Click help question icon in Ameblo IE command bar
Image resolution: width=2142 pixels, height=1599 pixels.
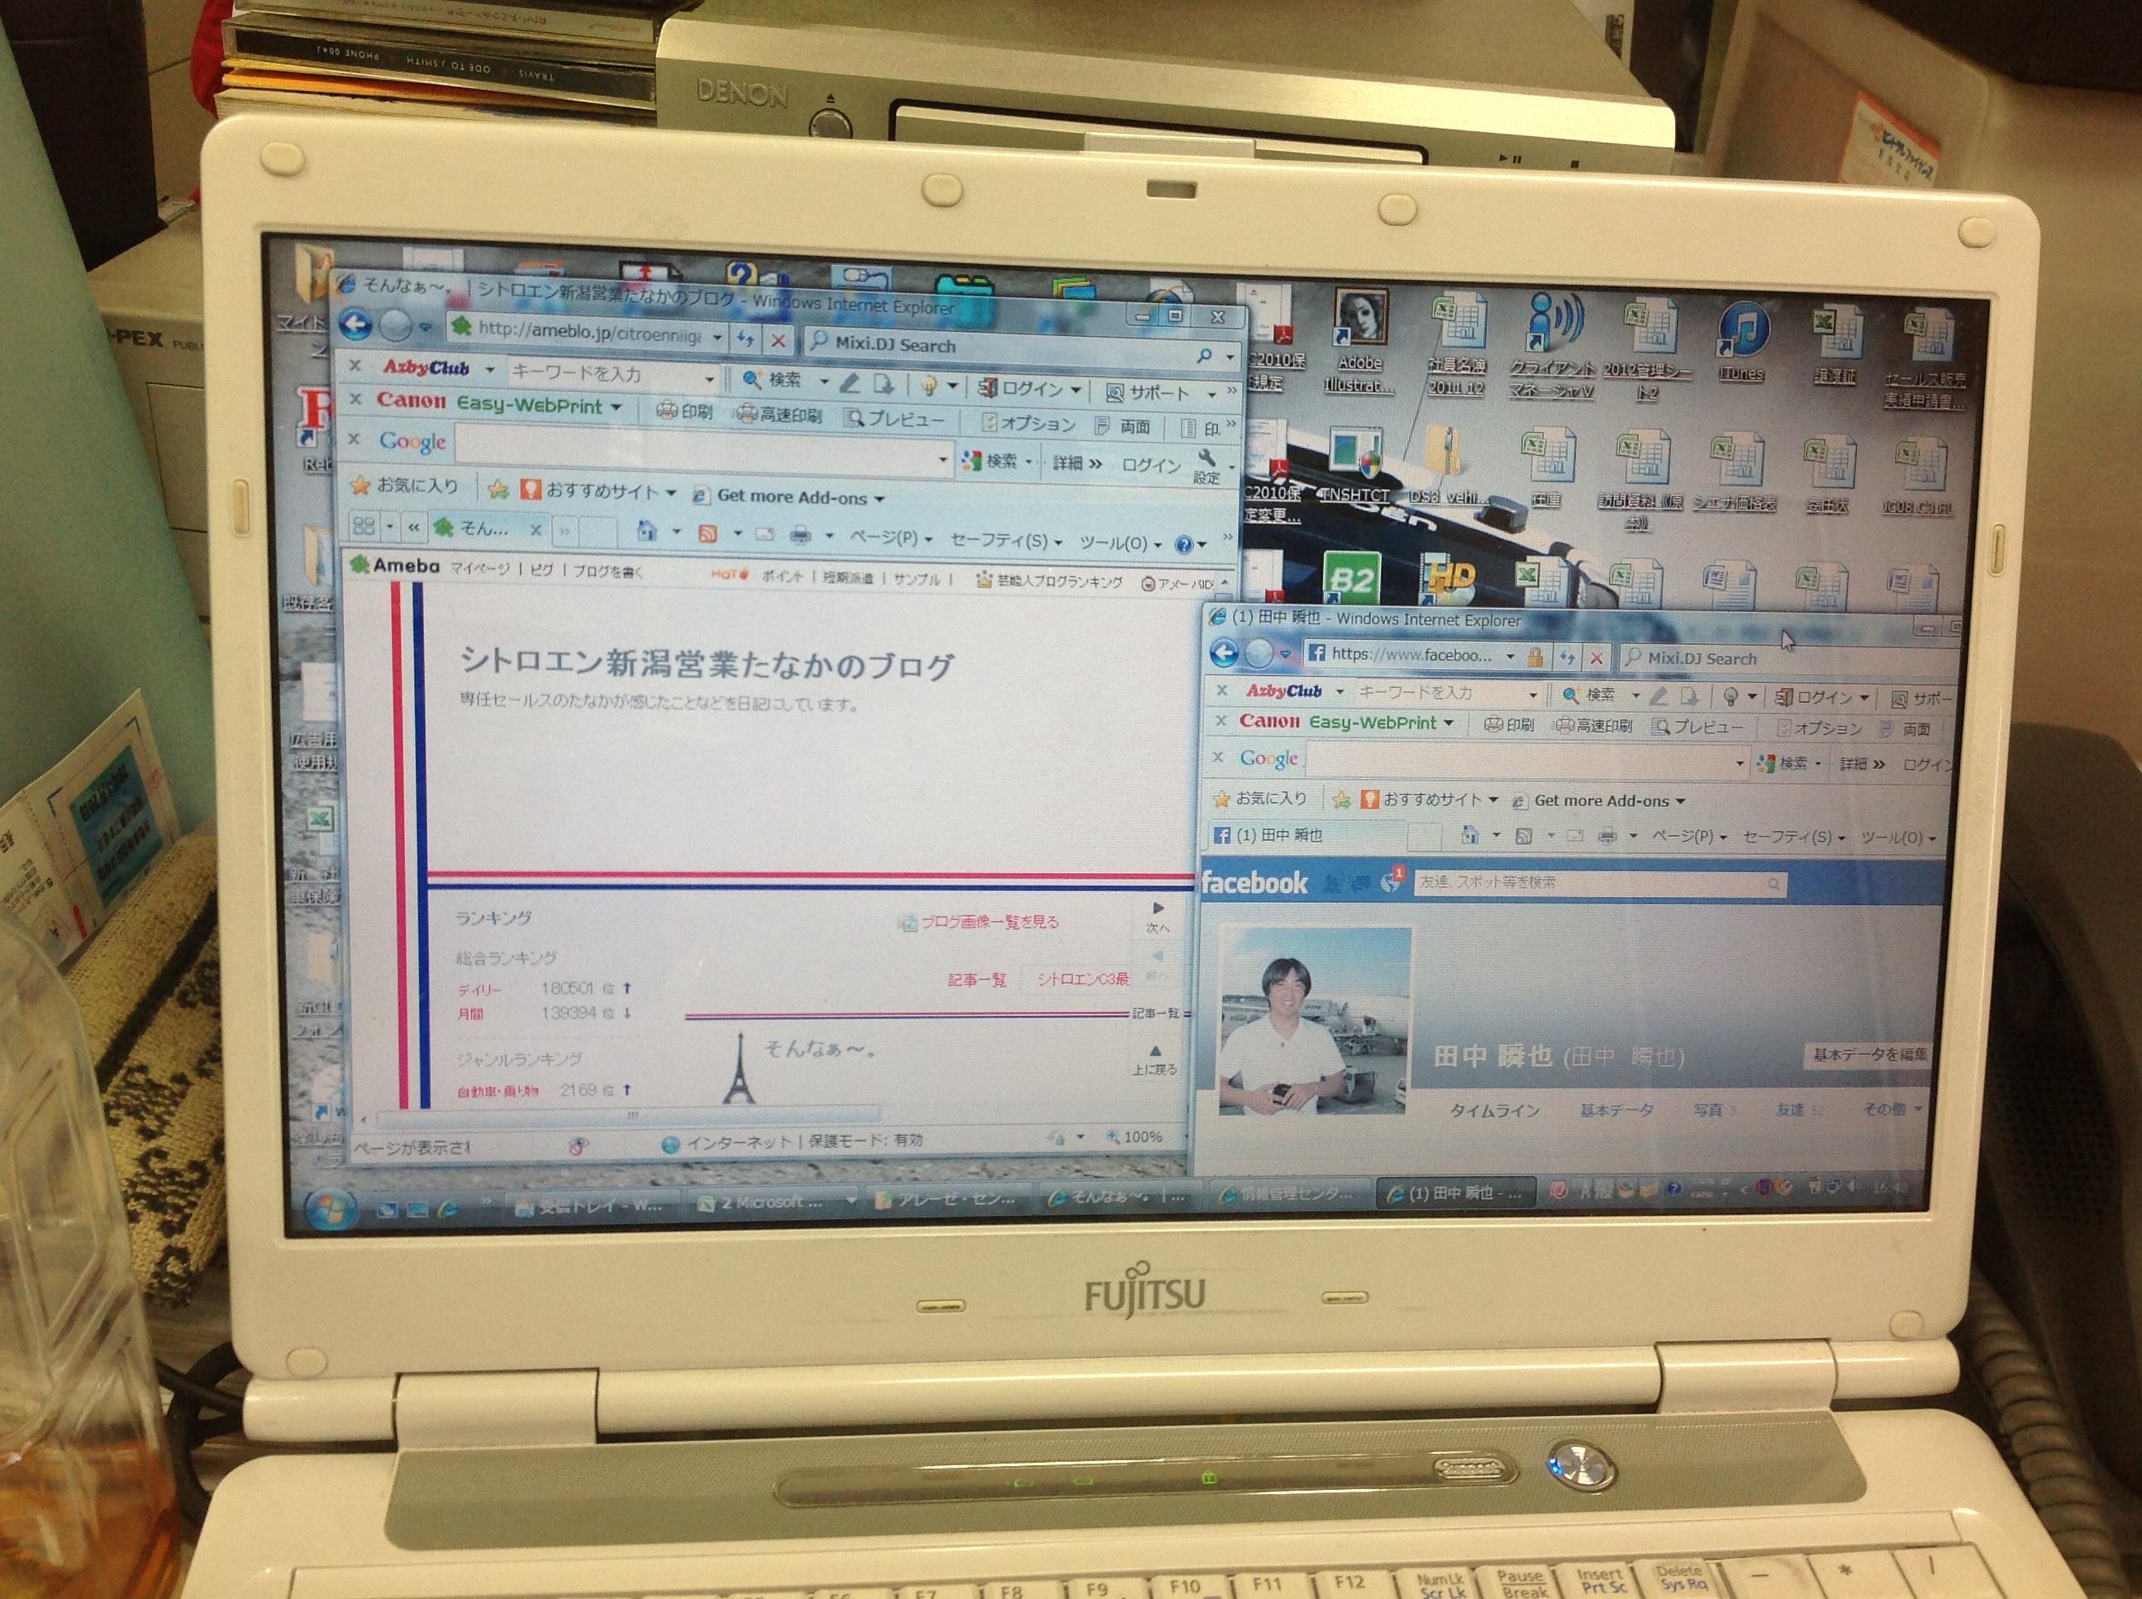[x=1183, y=545]
